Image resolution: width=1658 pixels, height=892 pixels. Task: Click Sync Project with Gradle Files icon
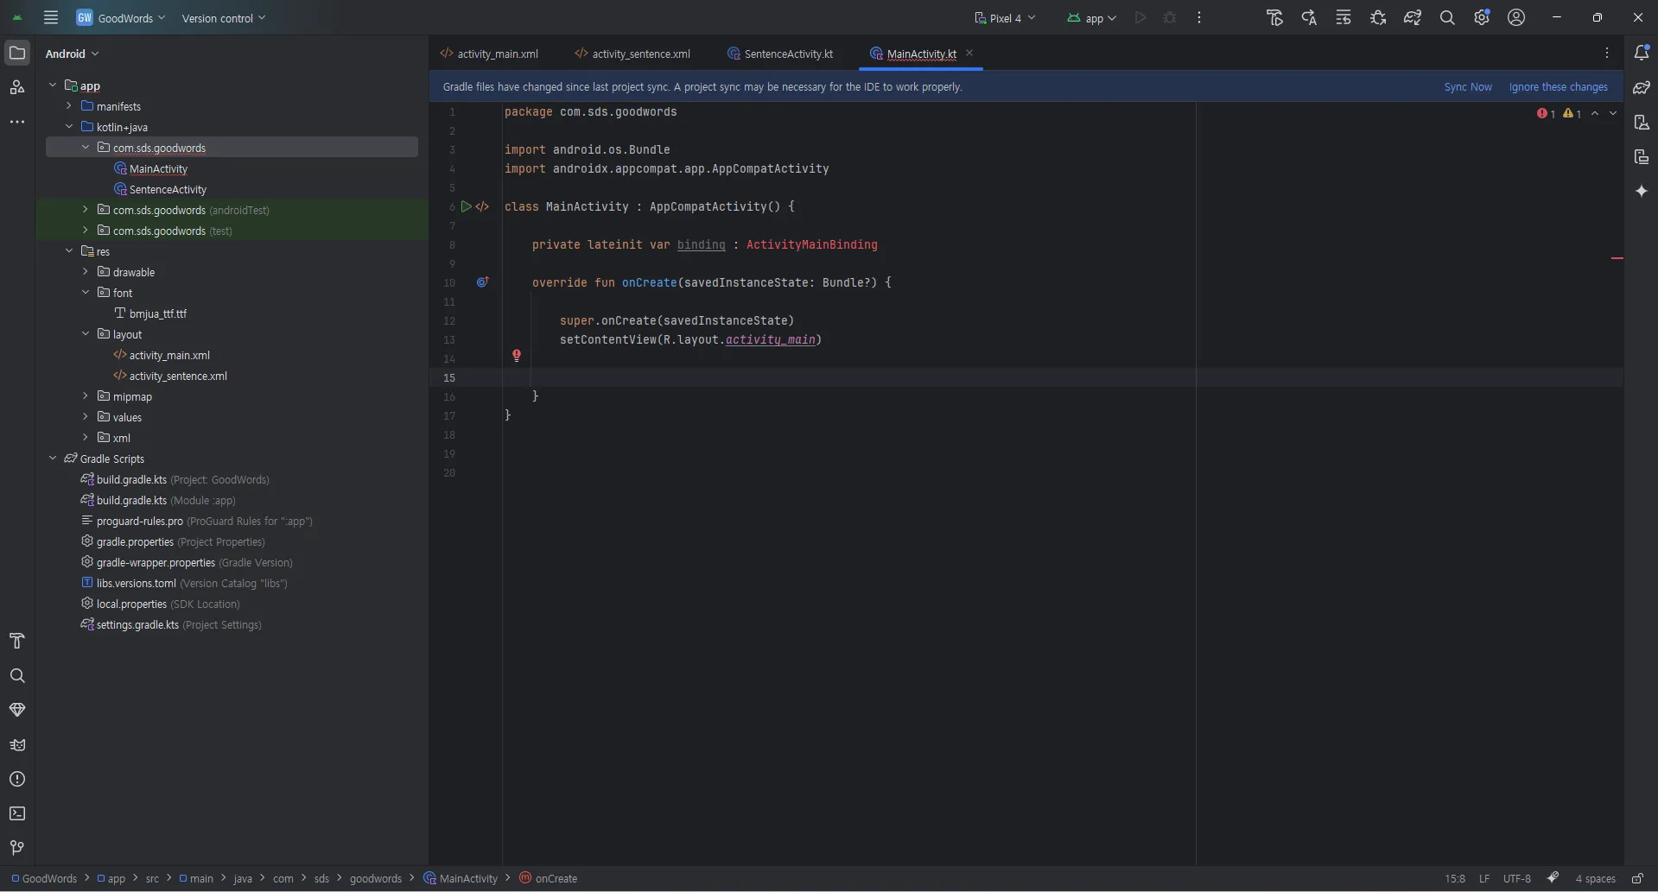click(1413, 17)
